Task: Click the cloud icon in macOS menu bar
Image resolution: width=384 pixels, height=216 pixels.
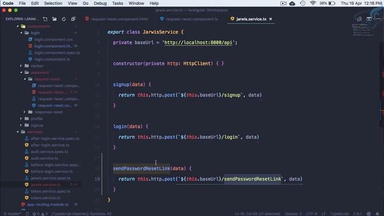Action: pyautogui.click(x=292, y=3)
